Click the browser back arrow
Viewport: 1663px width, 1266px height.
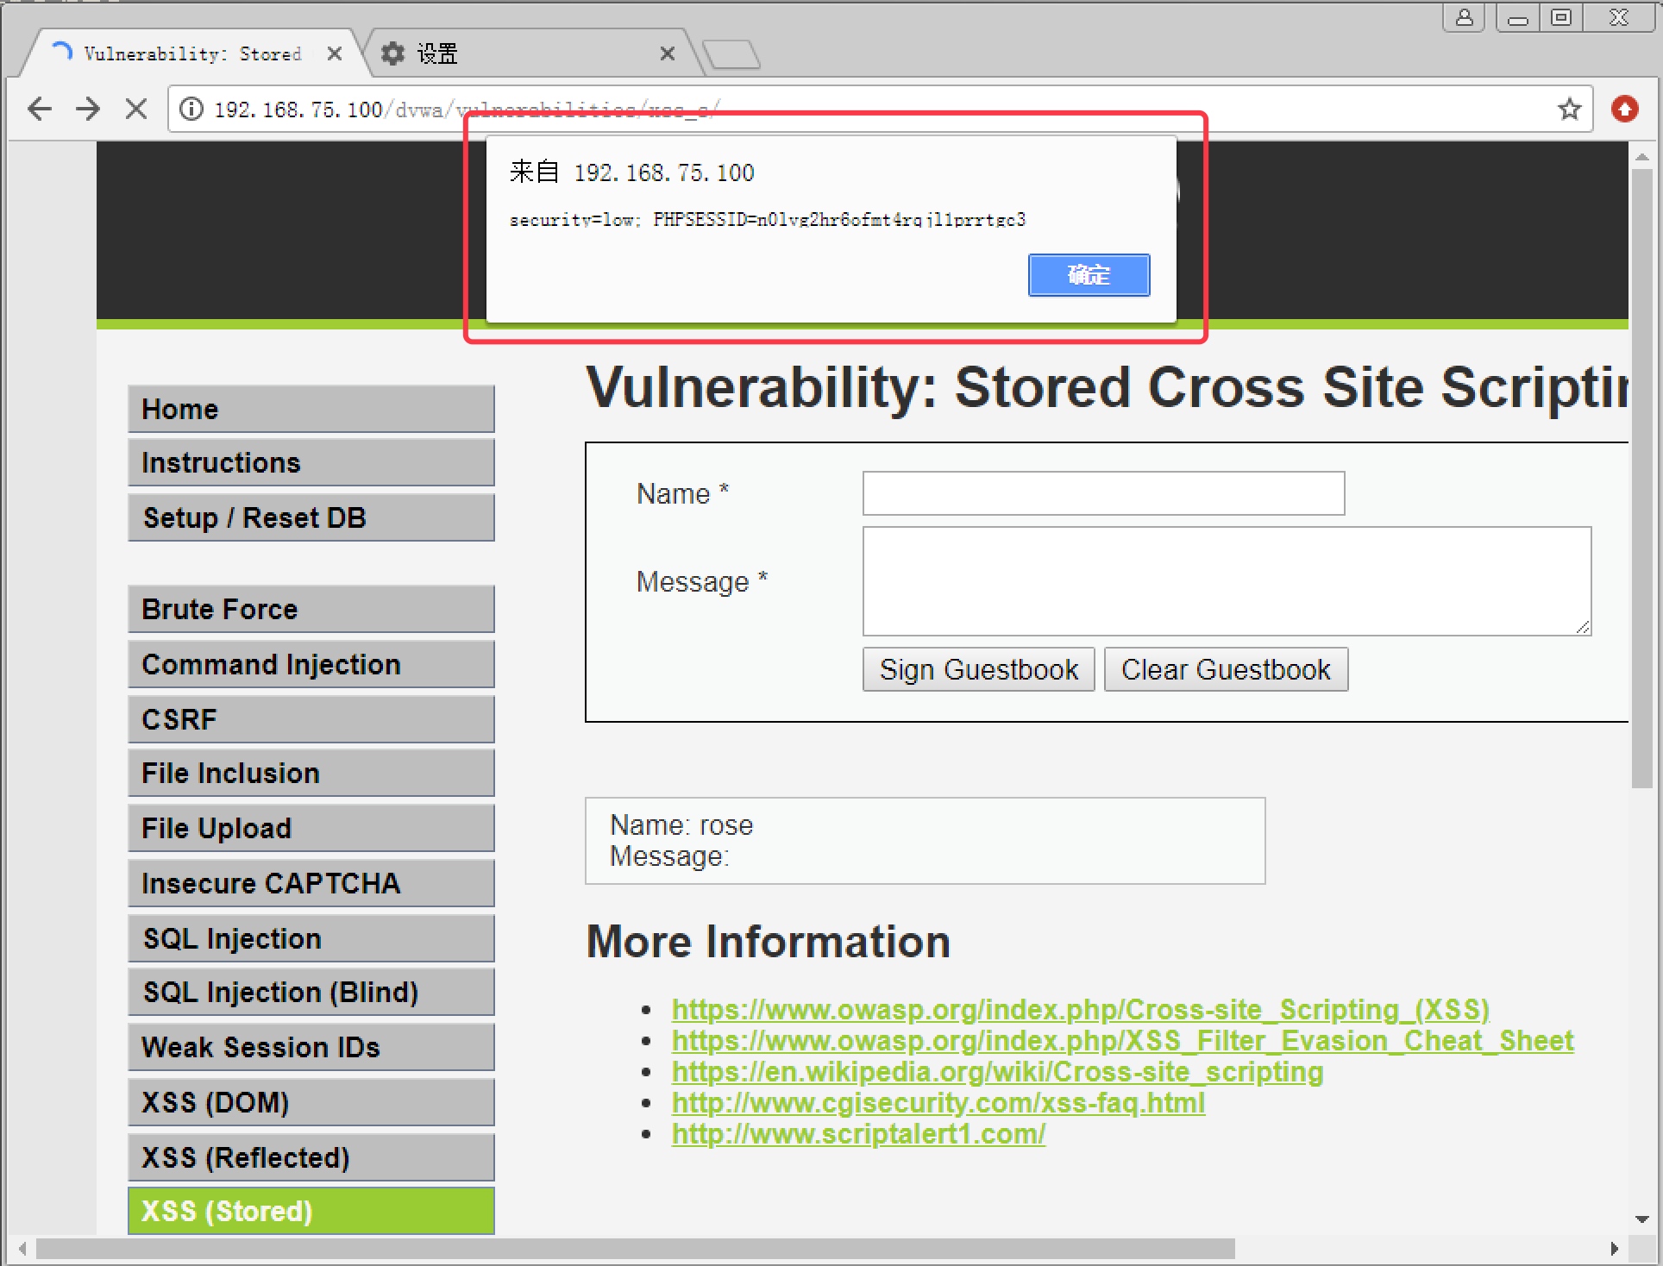pyautogui.click(x=40, y=109)
